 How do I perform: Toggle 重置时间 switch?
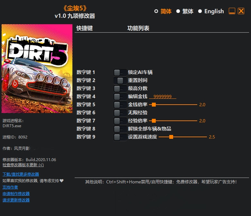pyautogui.click(x=120, y=81)
